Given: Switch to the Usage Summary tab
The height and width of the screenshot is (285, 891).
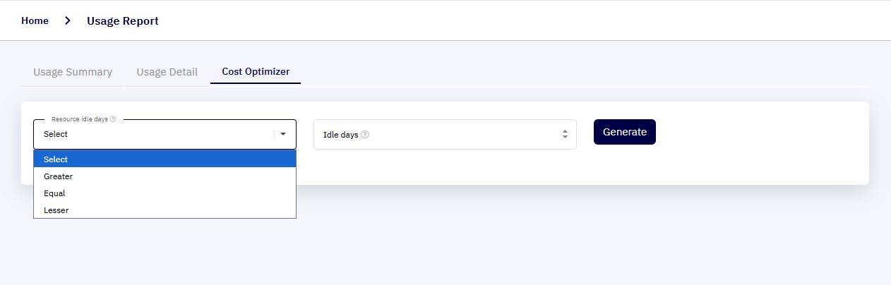Looking at the screenshot, I should click(x=73, y=72).
